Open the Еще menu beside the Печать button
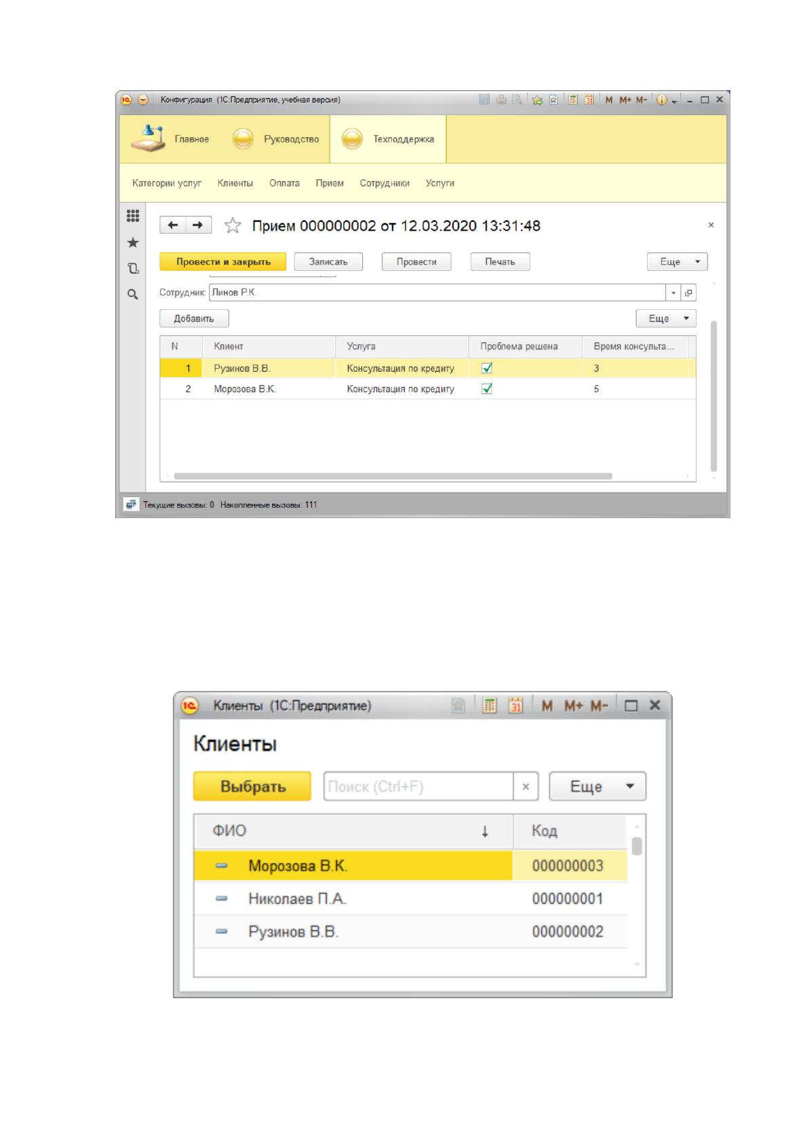The width and height of the screenshot is (807, 1142). (x=677, y=262)
